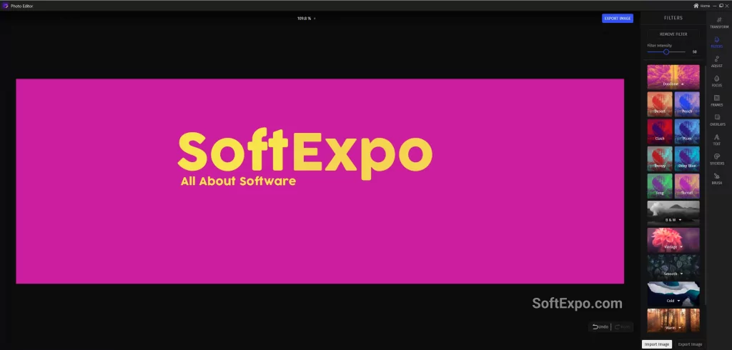This screenshot has height=350, width=732.
Task: Open the Focus tool
Action: pos(716,80)
